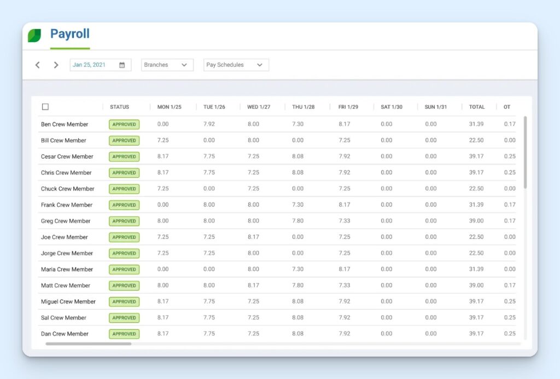Select Chris Crew Member row name

(x=66, y=172)
